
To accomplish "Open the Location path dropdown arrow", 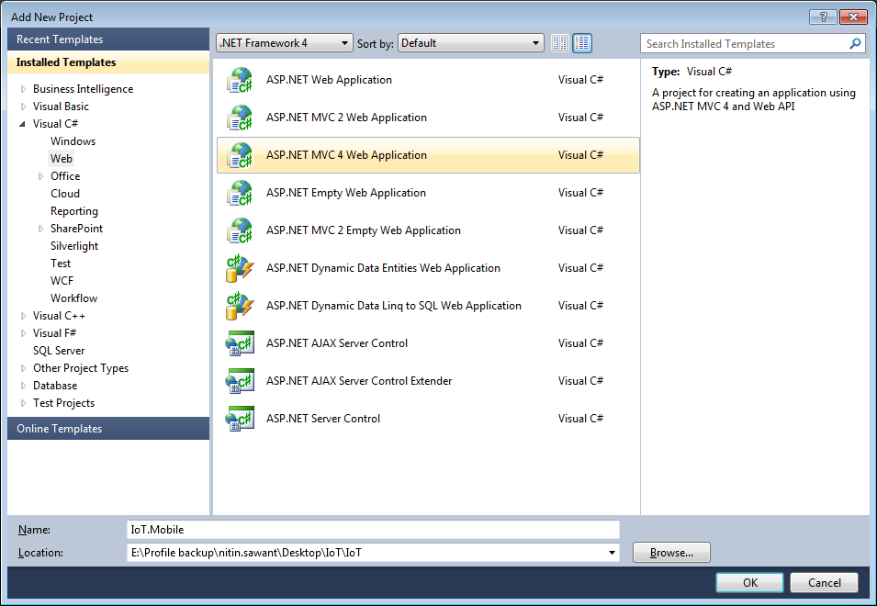I will 612,553.
